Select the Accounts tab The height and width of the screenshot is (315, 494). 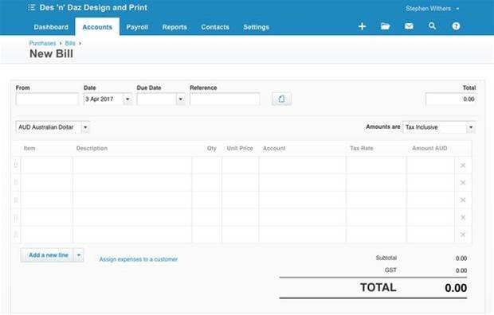tap(97, 27)
